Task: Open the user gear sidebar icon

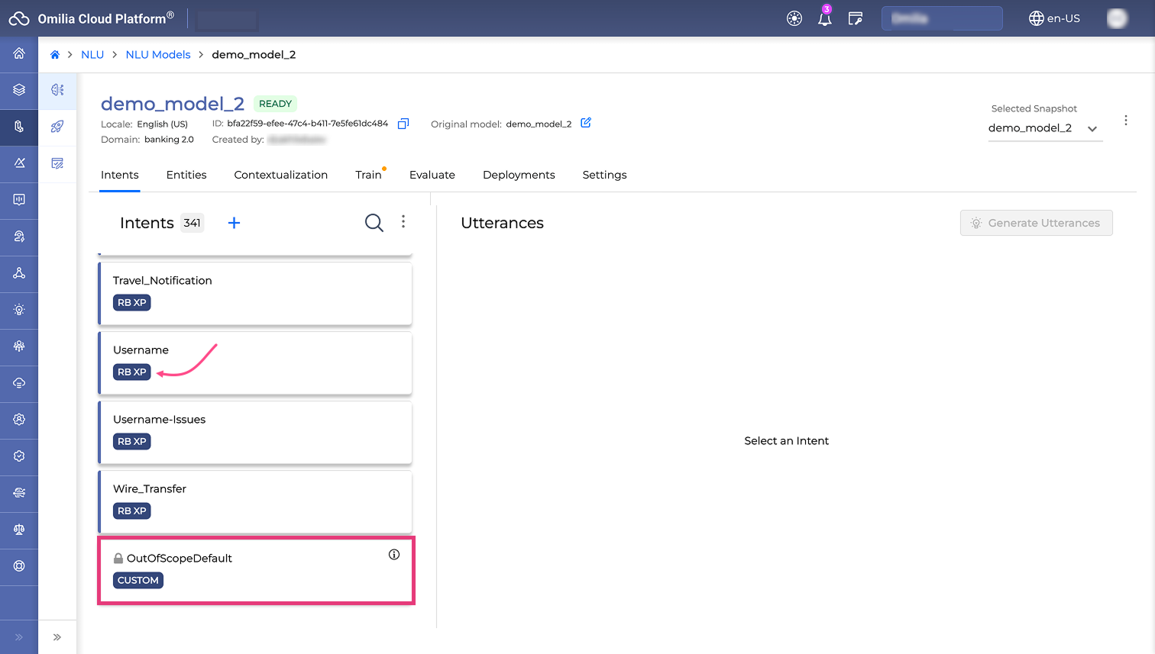Action: click(19, 419)
